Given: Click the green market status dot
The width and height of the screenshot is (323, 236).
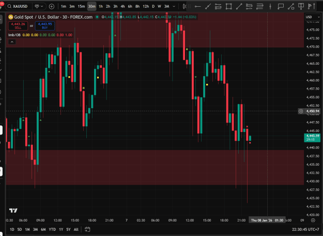Looking at the screenshot, I should (x=97, y=17).
